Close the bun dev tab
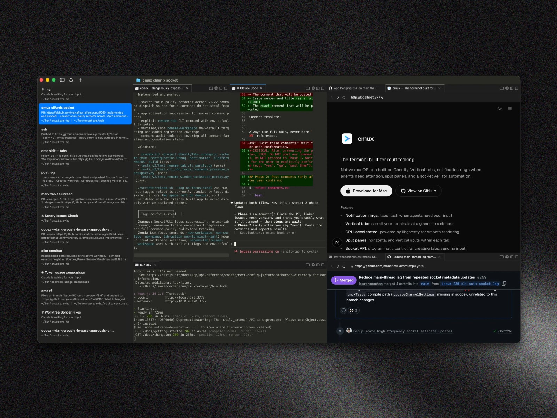Screen dimensions: 557x418 tap(155, 265)
